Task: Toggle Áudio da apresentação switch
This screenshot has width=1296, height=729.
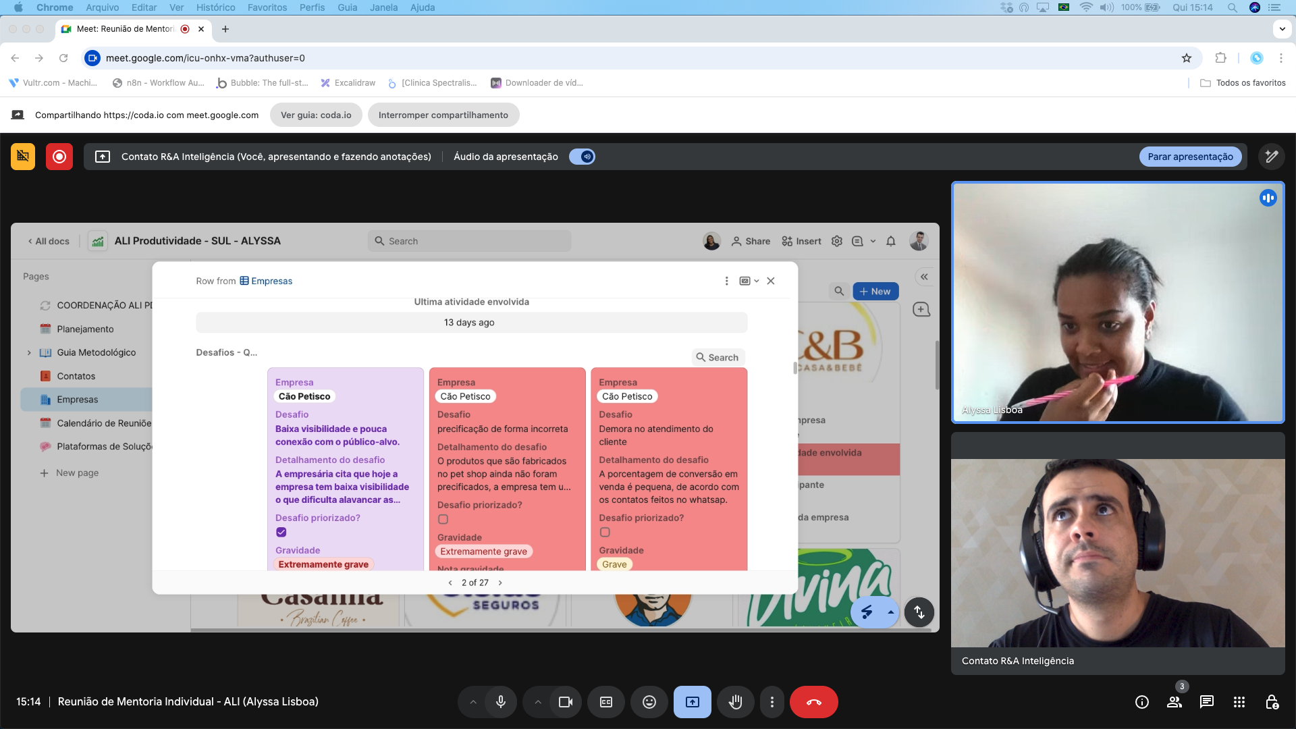Action: pyautogui.click(x=582, y=157)
